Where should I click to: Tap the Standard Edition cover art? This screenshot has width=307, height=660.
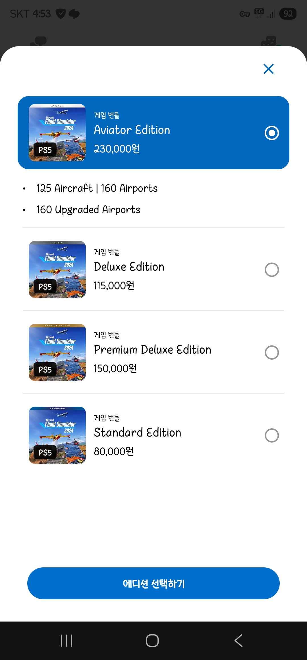[57, 435]
